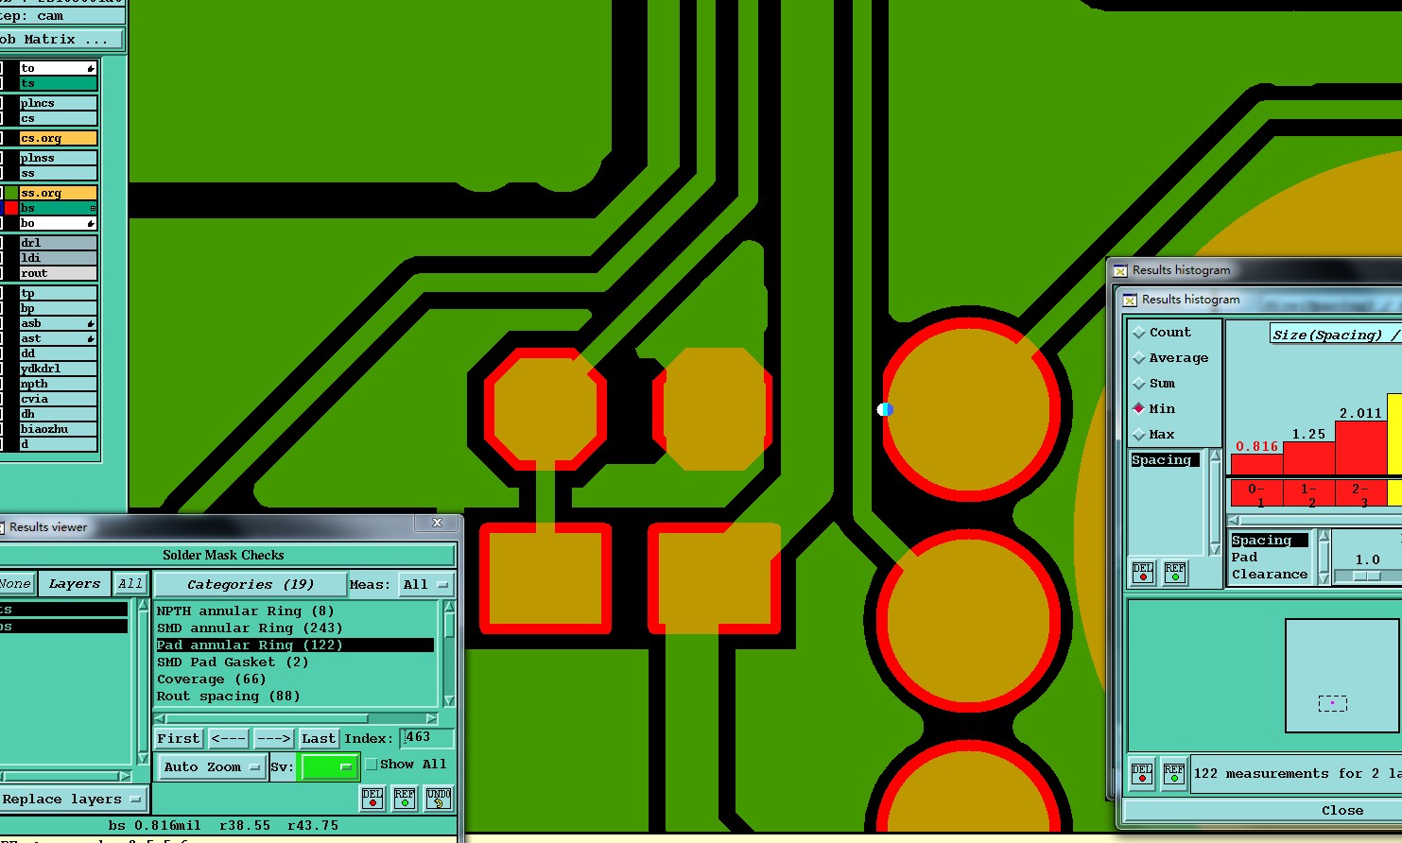Click the None layers button

point(16,584)
